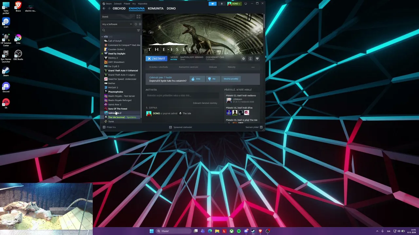Show only ready-to-play games icon
419x235 pixels.
pyautogui.click(x=140, y=24)
